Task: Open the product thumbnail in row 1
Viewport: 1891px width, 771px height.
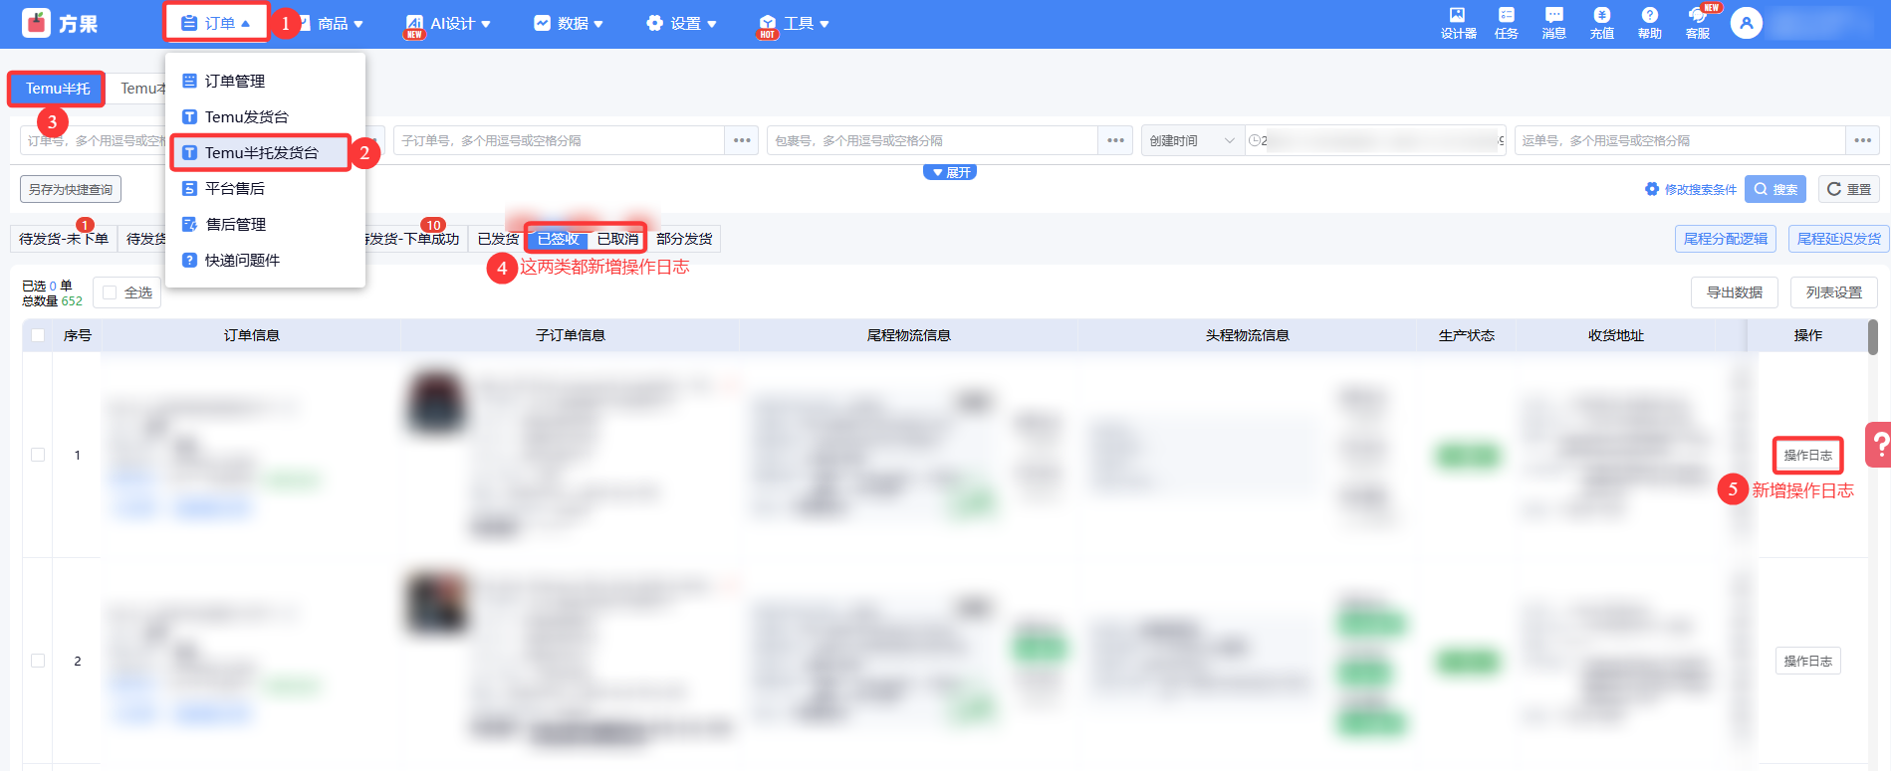Action: (x=436, y=401)
